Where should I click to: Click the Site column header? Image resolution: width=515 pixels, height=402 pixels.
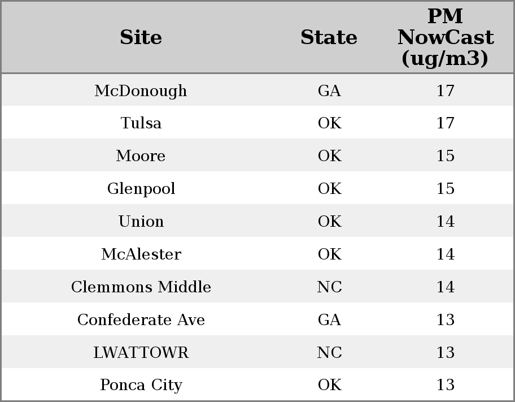141,37
